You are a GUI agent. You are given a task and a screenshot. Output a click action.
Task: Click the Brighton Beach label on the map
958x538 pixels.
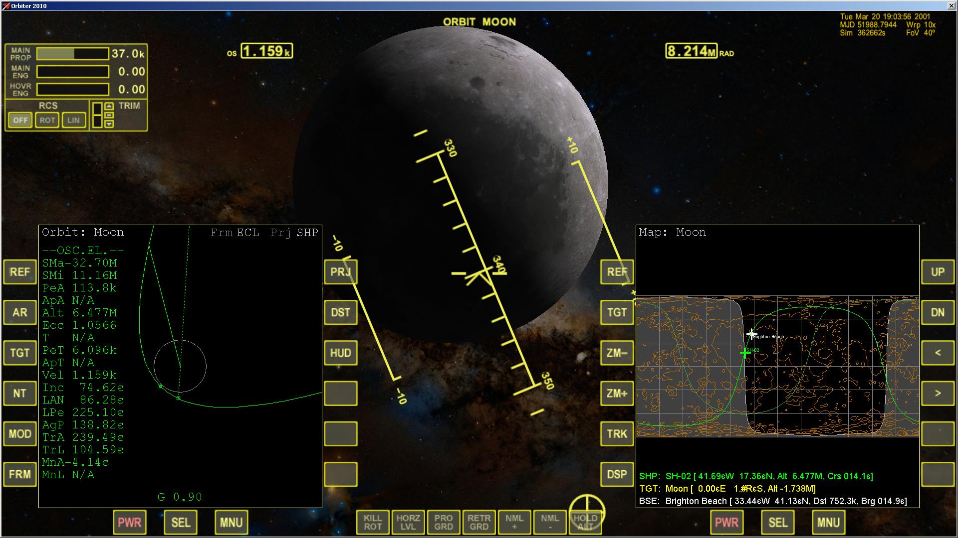point(768,337)
